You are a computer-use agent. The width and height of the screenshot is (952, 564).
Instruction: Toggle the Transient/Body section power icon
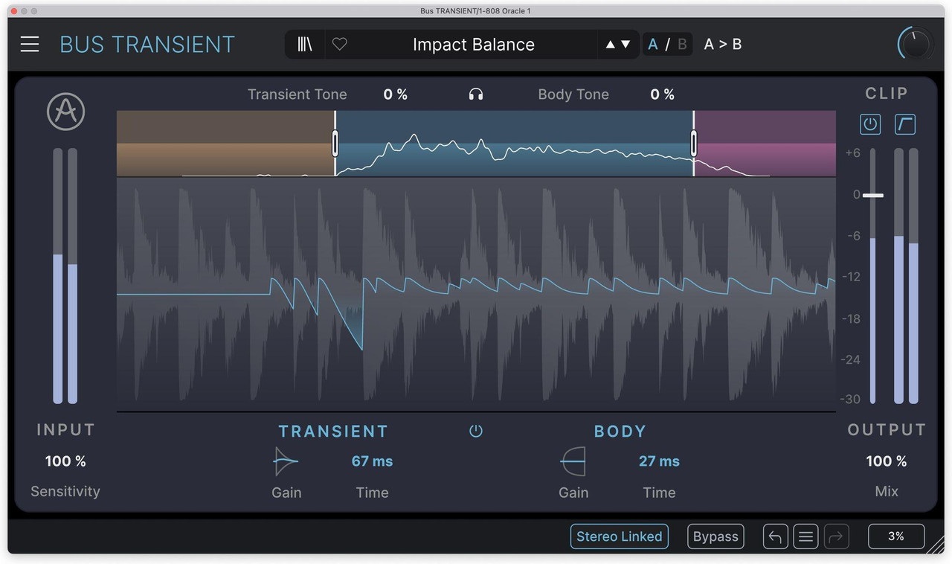(x=476, y=431)
